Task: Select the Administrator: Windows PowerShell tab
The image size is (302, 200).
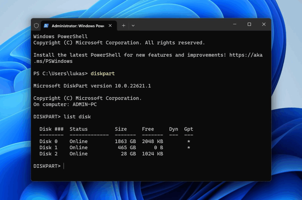Action: click(x=78, y=26)
